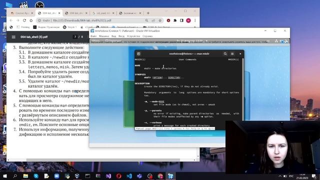Select the active 004-lab_shell tab
Viewport: 320px width, 180px height.
coord(49,13)
